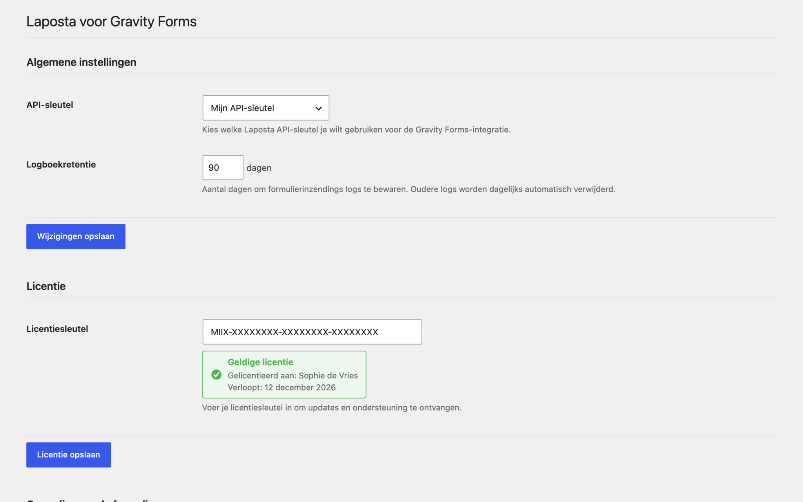The width and height of the screenshot is (803, 502).
Task: Click the 'Licentiesleutel' field label
Action: (57, 329)
